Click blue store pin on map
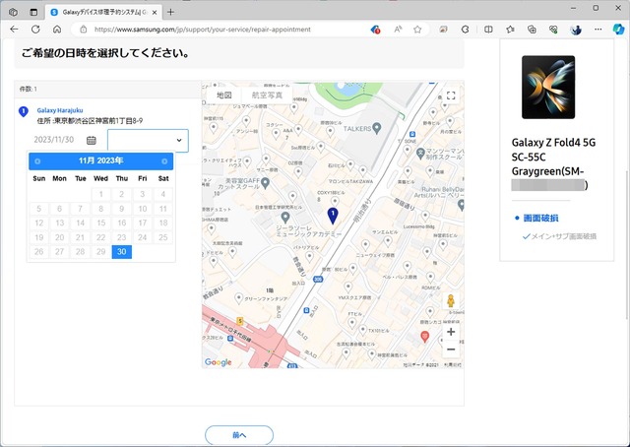 (333, 216)
